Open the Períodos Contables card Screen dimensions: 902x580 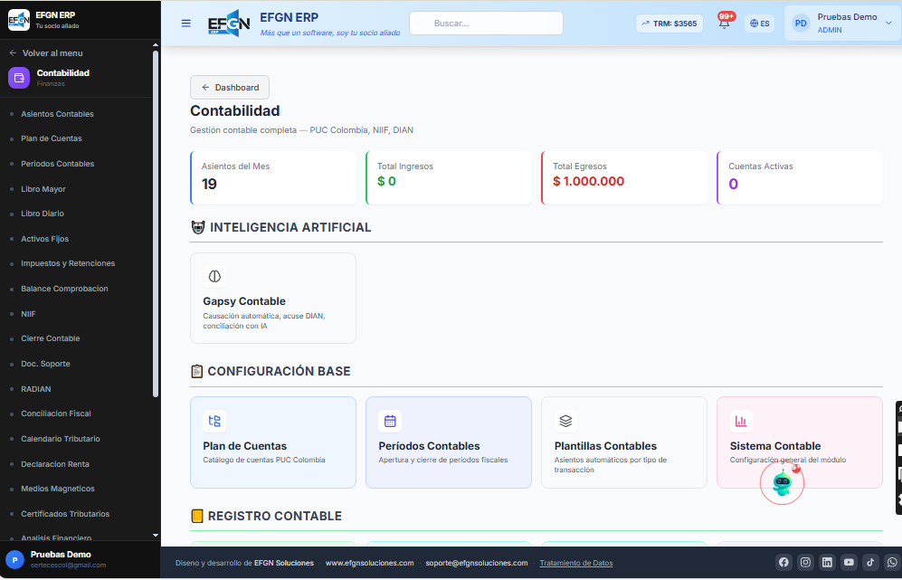[x=448, y=442]
